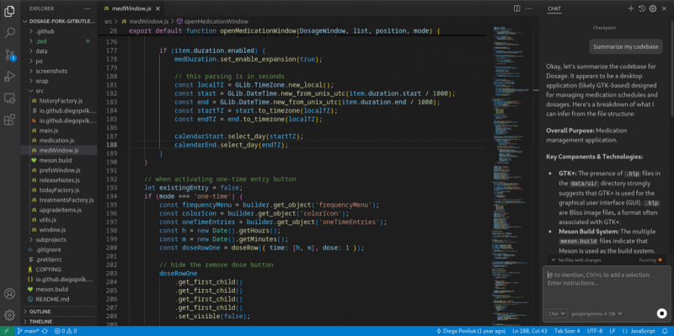Select the CHAT panel tab
Viewport: 674px width, 336px height.
[x=554, y=8]
